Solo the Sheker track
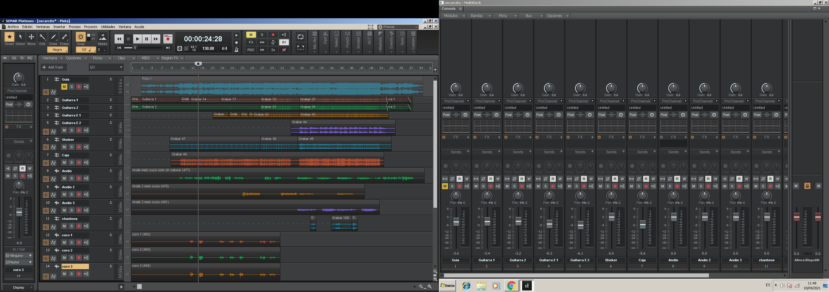Screen dimensions: 829x292 (71, 147)
